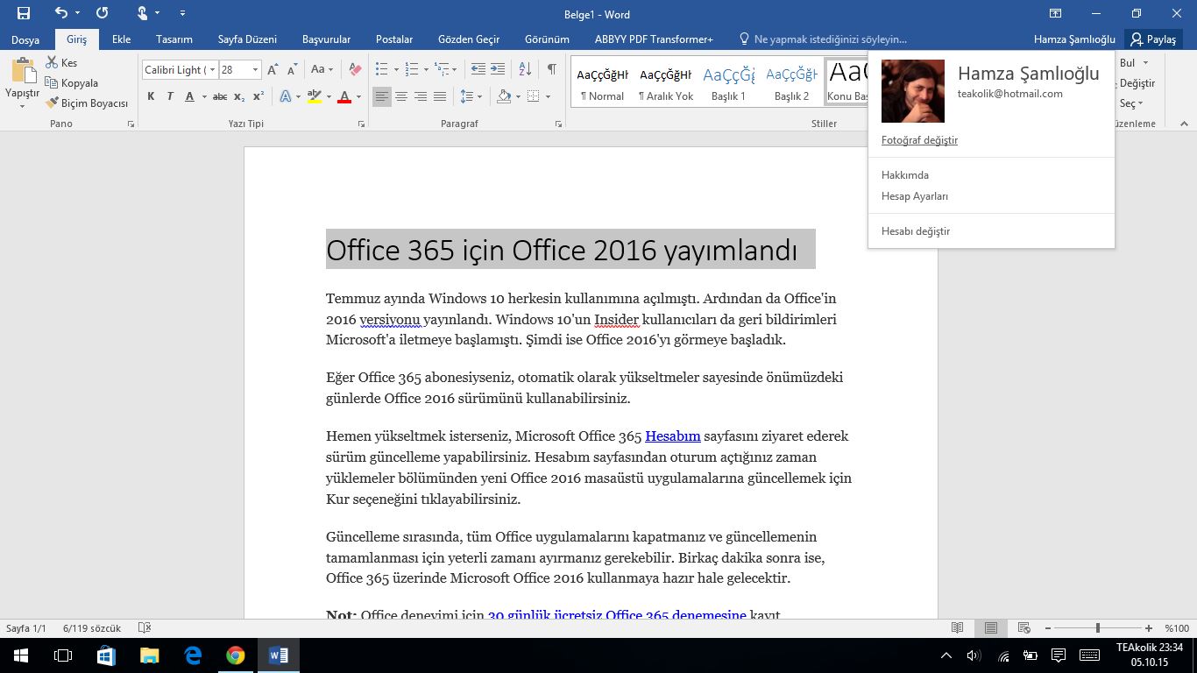Viewport: 1197px width, 673px height.
Task: Open the font size dropdown
Action: pyautogui.click(x=256, y=70)
